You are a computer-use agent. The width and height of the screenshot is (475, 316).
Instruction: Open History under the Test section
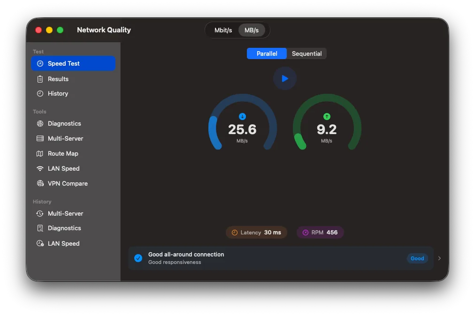click(73, 93)
